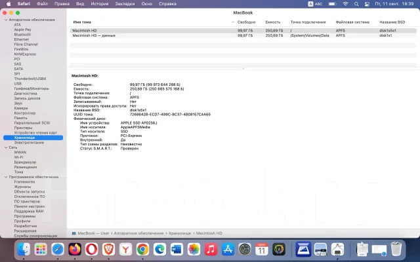Select Брандмауэр in the sidebar

(25, 162)
